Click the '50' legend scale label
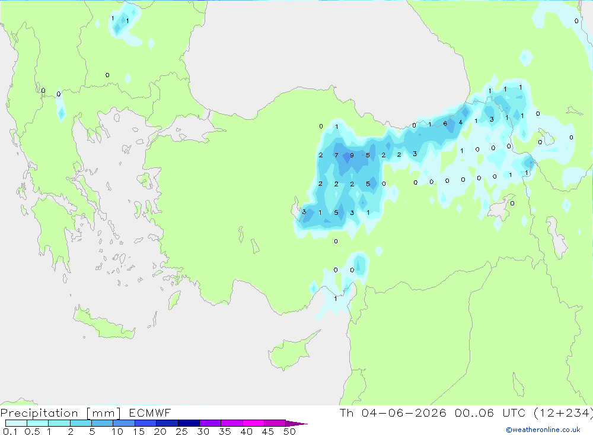The height and width of the screenshot is (435, 593). [x=289, y=431]
